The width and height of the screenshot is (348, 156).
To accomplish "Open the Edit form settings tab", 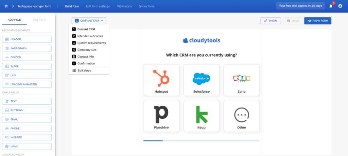I will click(98, 6).
